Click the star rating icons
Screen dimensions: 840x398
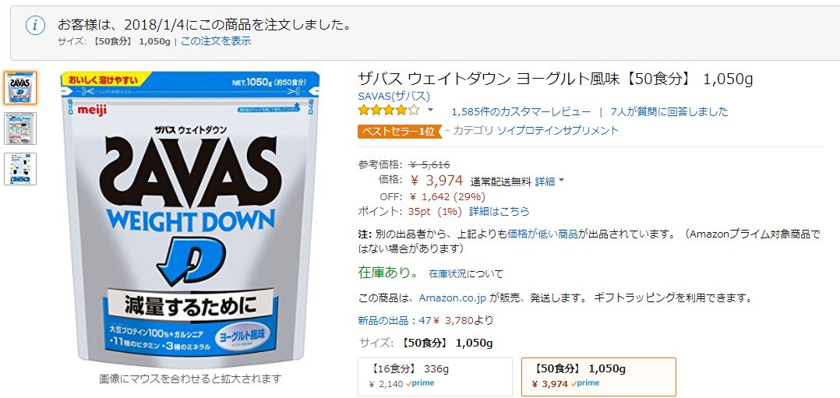pyautogui.click(x=389, y=111)
